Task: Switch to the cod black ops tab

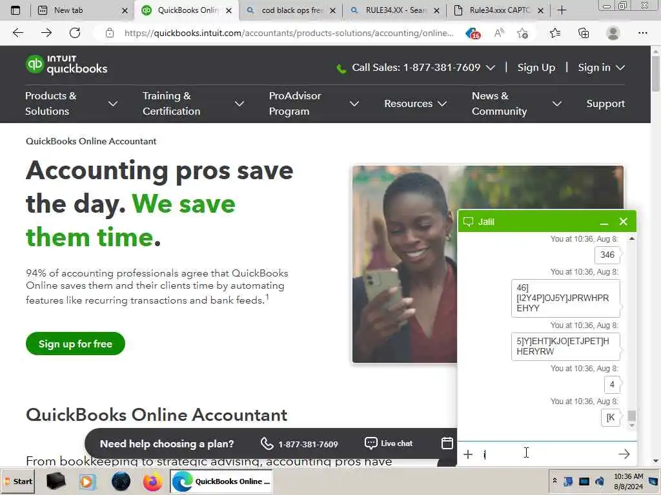Action: coord(291,10)
